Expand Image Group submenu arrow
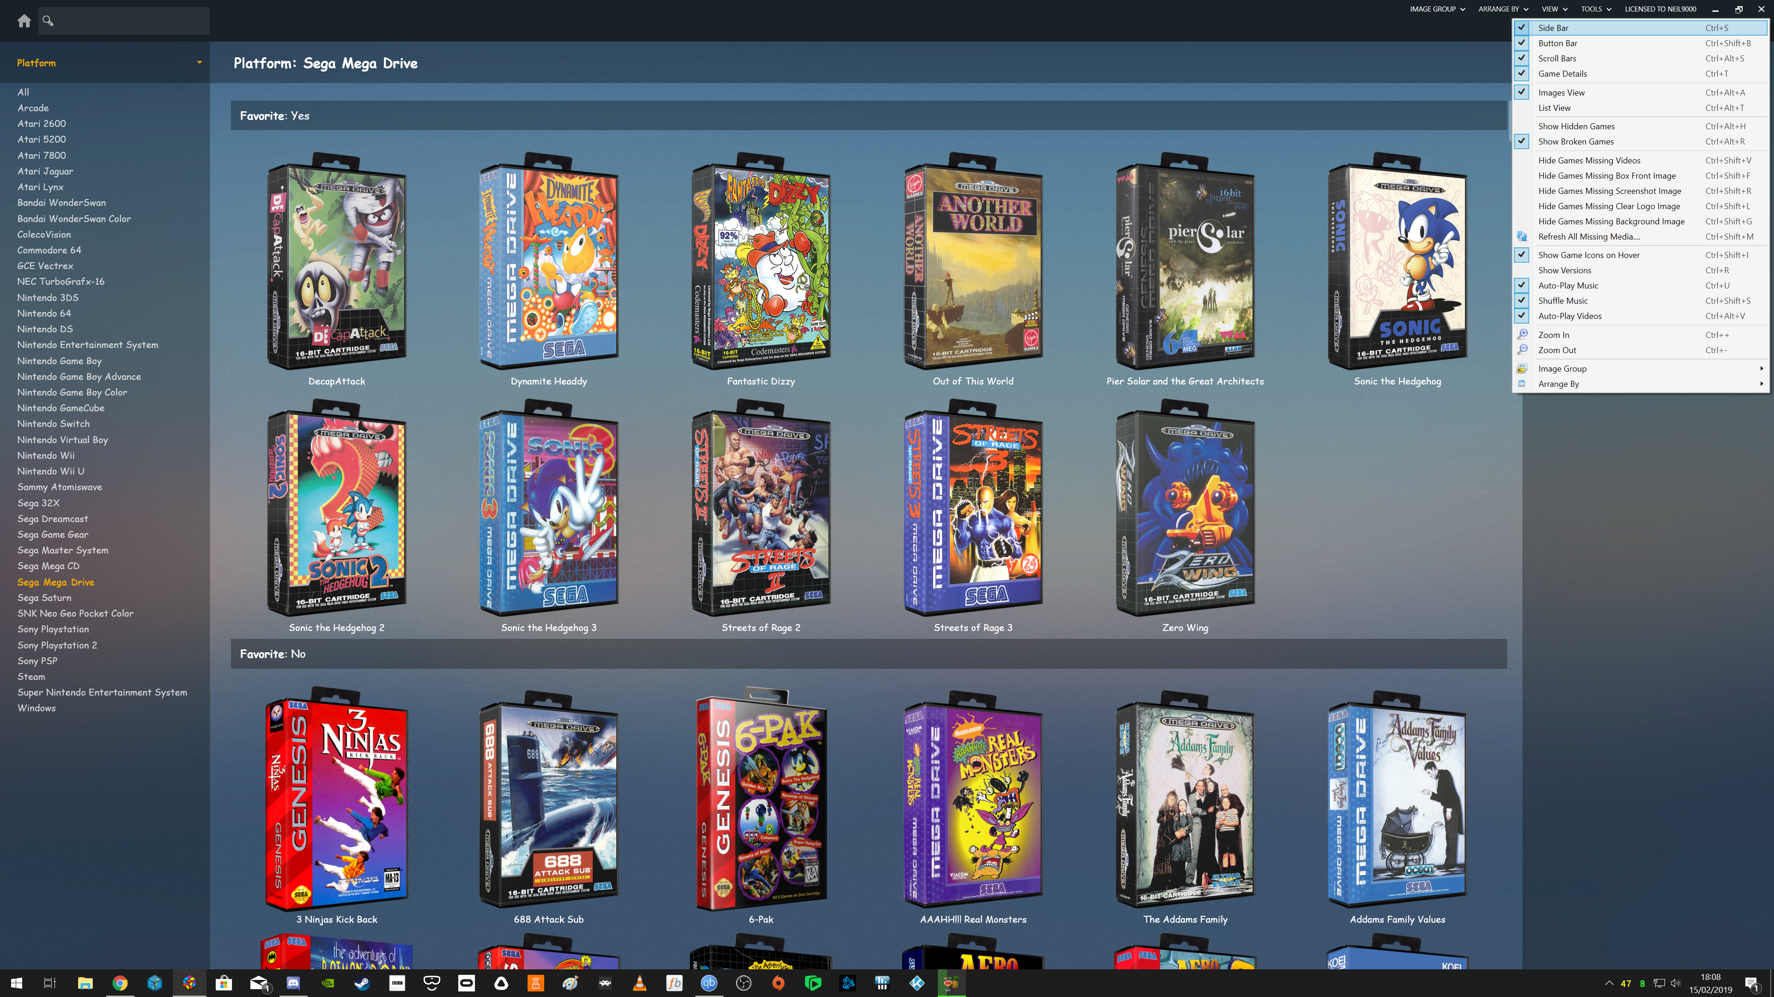The height and width of the screenshot is (997, 1774). pos(1762,369)
